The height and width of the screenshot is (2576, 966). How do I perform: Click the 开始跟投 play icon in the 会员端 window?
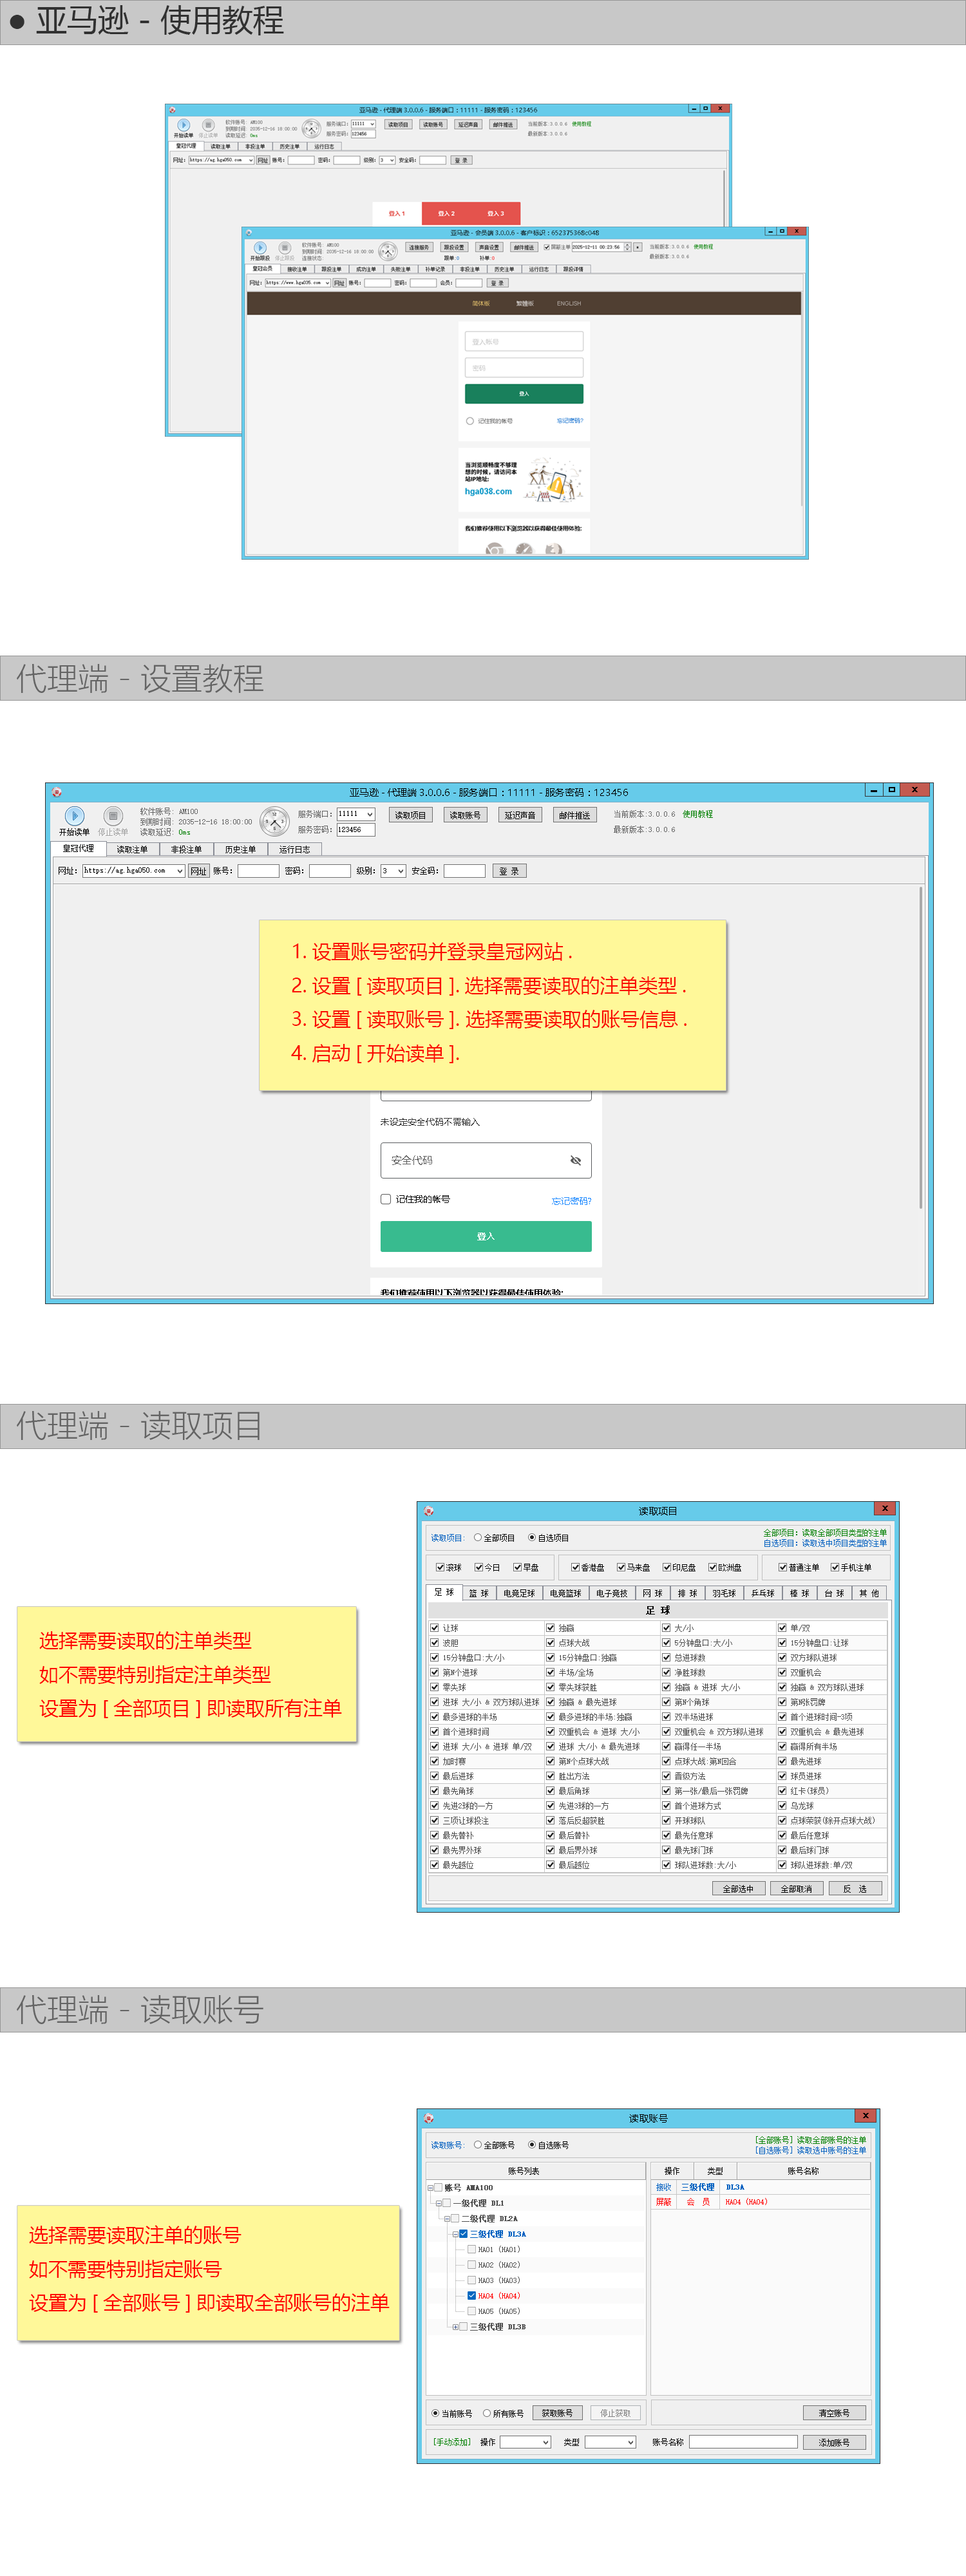[x=260, y=247]
